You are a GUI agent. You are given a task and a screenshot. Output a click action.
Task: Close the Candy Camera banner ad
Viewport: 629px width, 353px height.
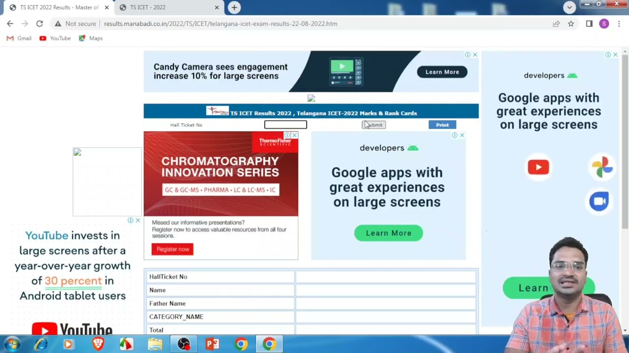[475, 54]
